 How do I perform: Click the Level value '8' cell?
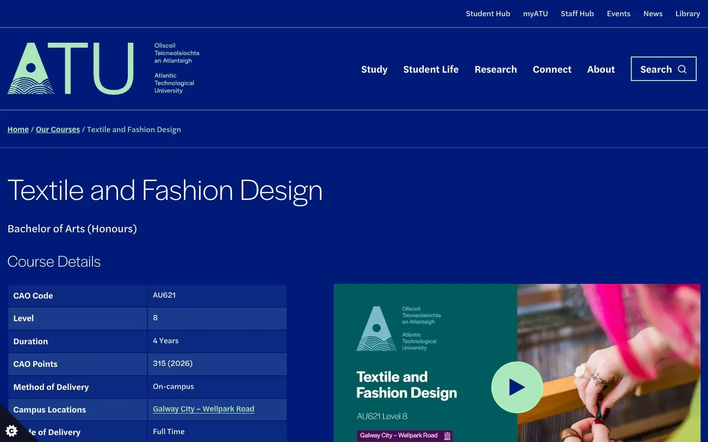click(x=217, y=318)
